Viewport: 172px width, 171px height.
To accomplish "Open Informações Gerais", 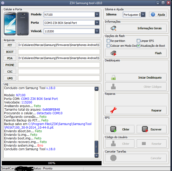I will (136, 28).
